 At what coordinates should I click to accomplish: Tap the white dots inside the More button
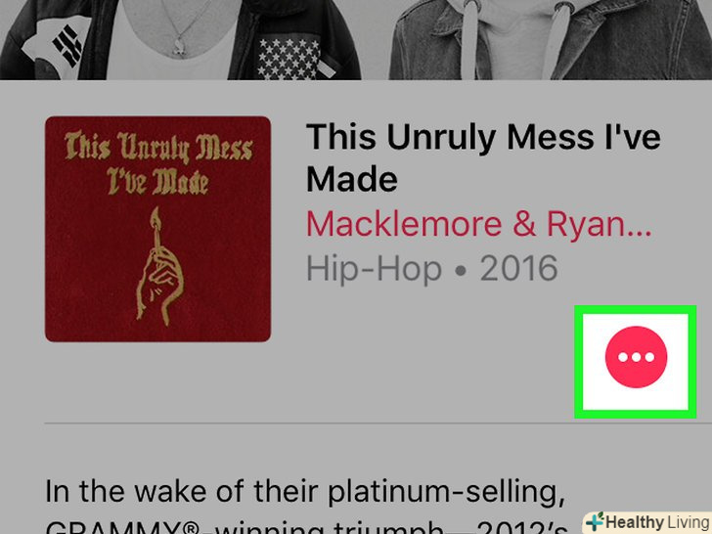coord(636,357)
